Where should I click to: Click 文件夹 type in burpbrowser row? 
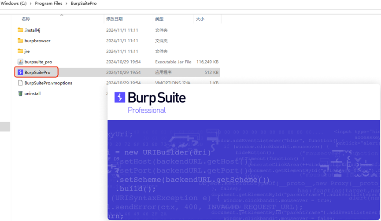point(161,41)
